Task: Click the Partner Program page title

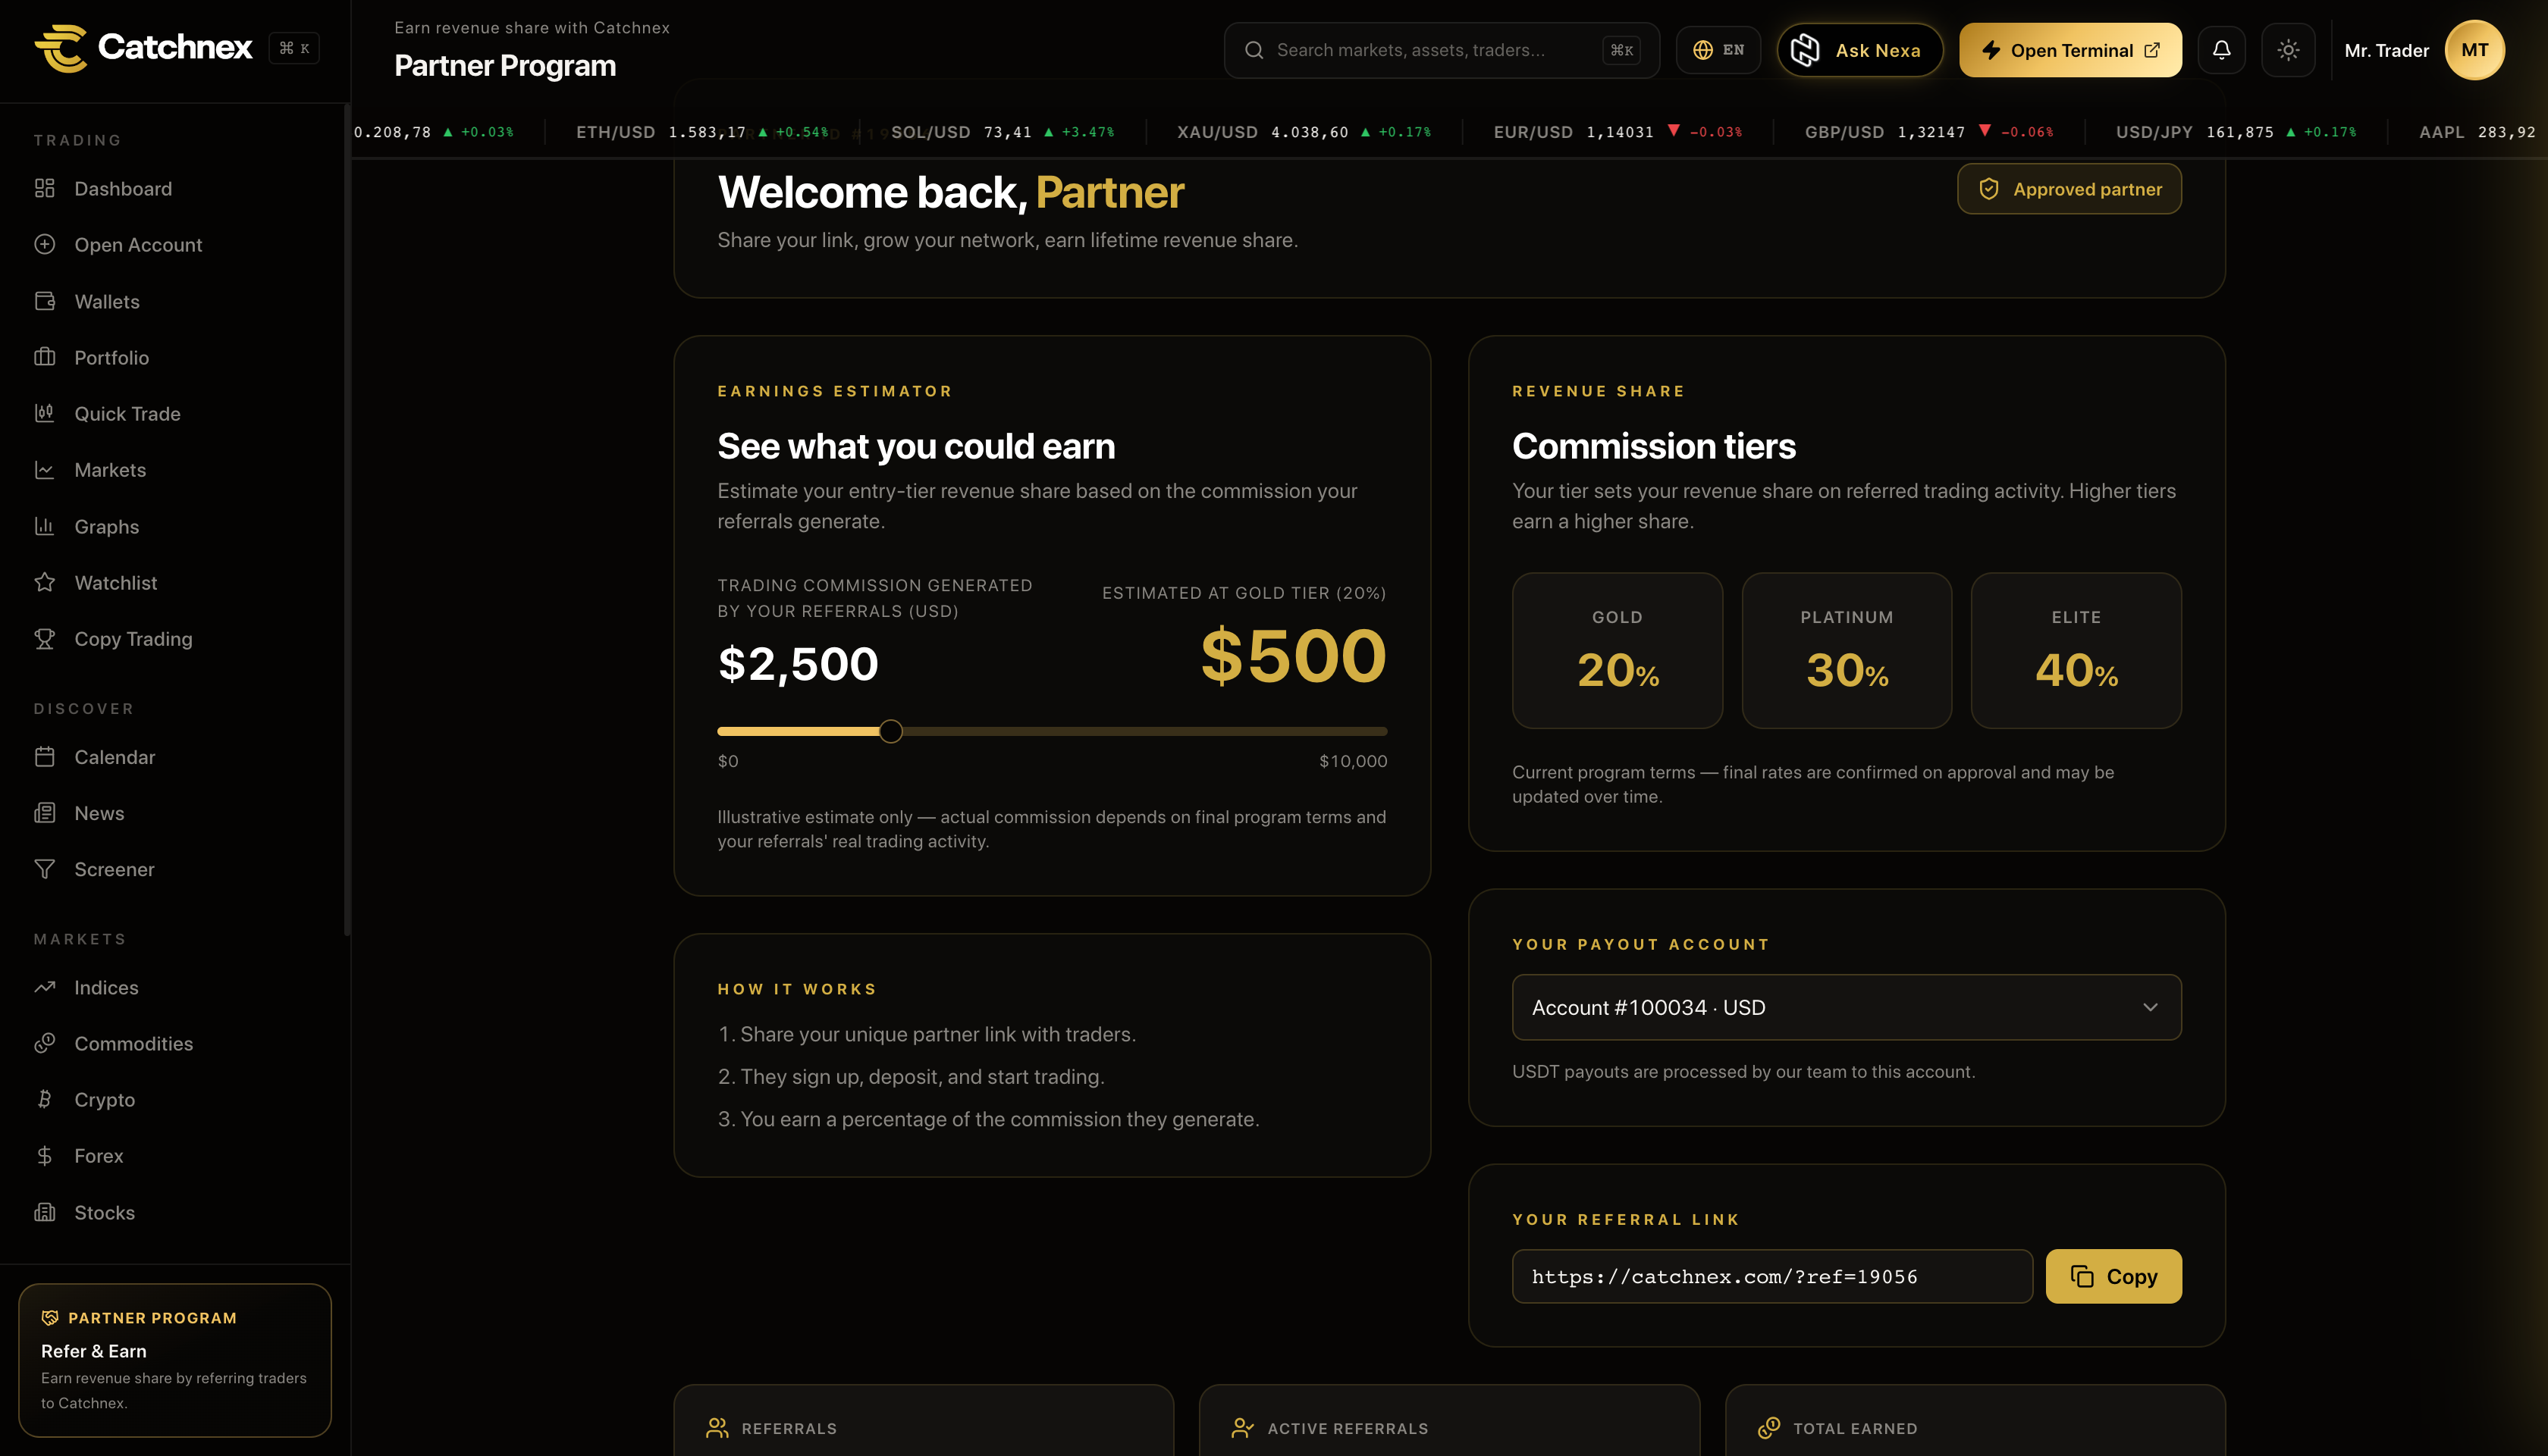Action: click(505, 66)
